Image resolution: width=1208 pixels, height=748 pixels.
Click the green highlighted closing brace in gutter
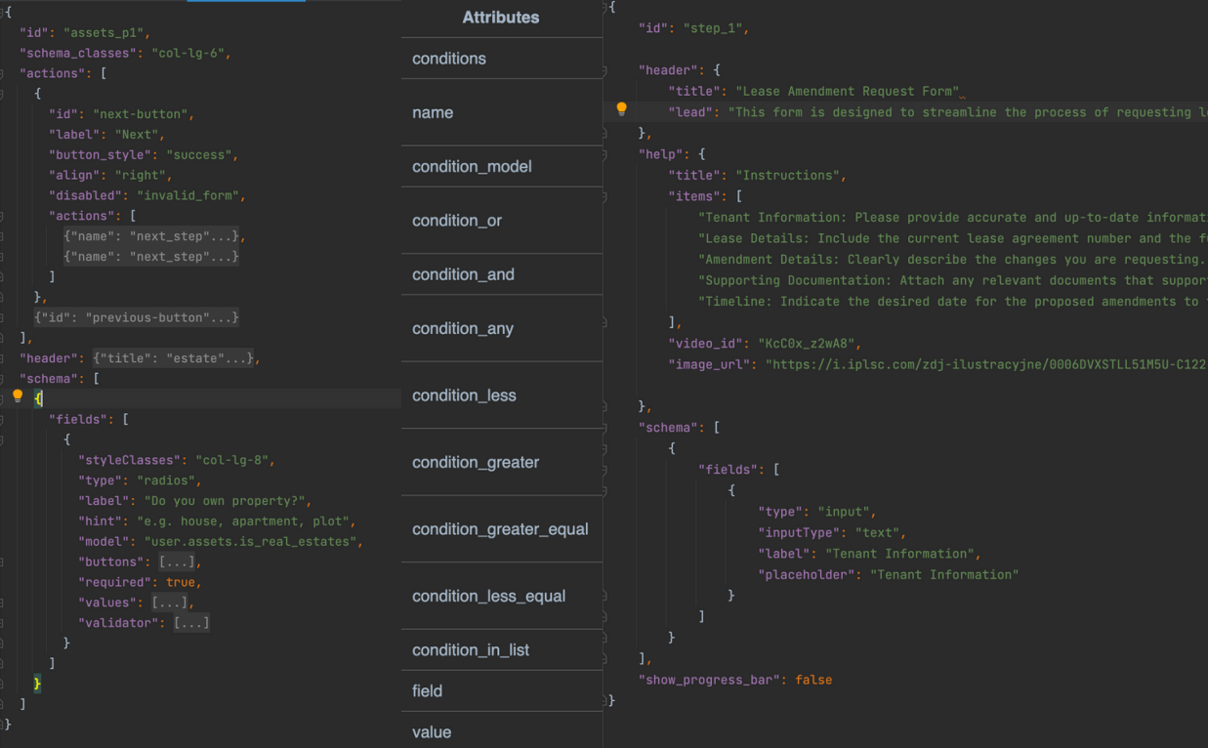coord(37,683)
